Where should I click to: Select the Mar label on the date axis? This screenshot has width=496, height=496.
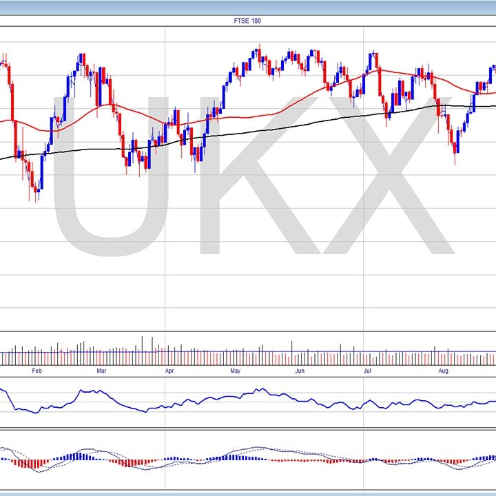101,371
